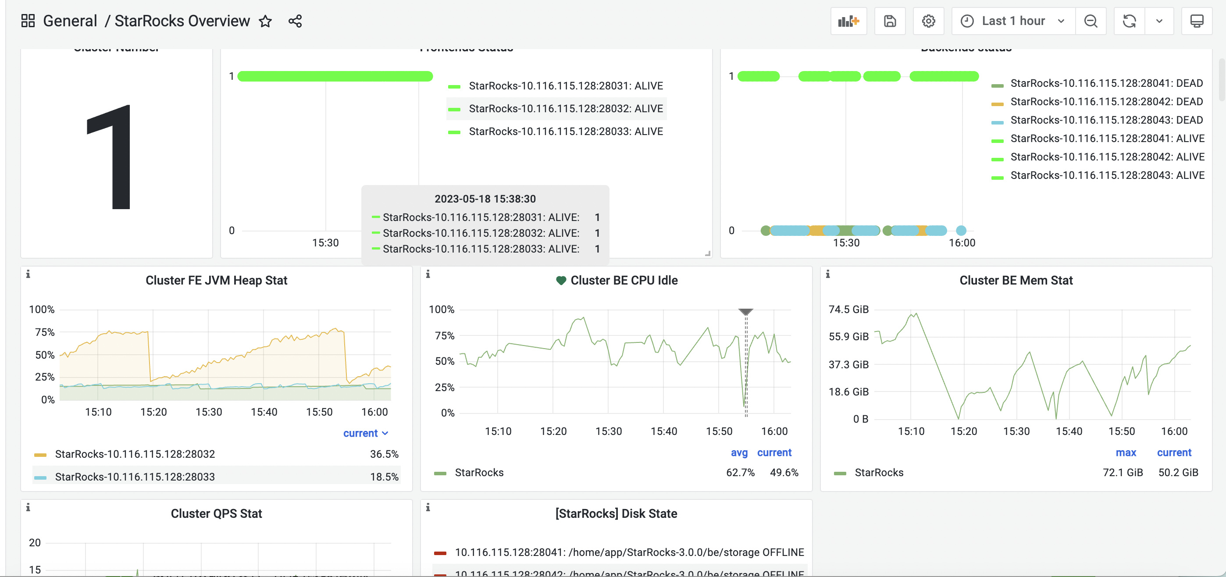Save the dashboard
The width and height of the screenshot is (1226, 577).
(890, 21)
